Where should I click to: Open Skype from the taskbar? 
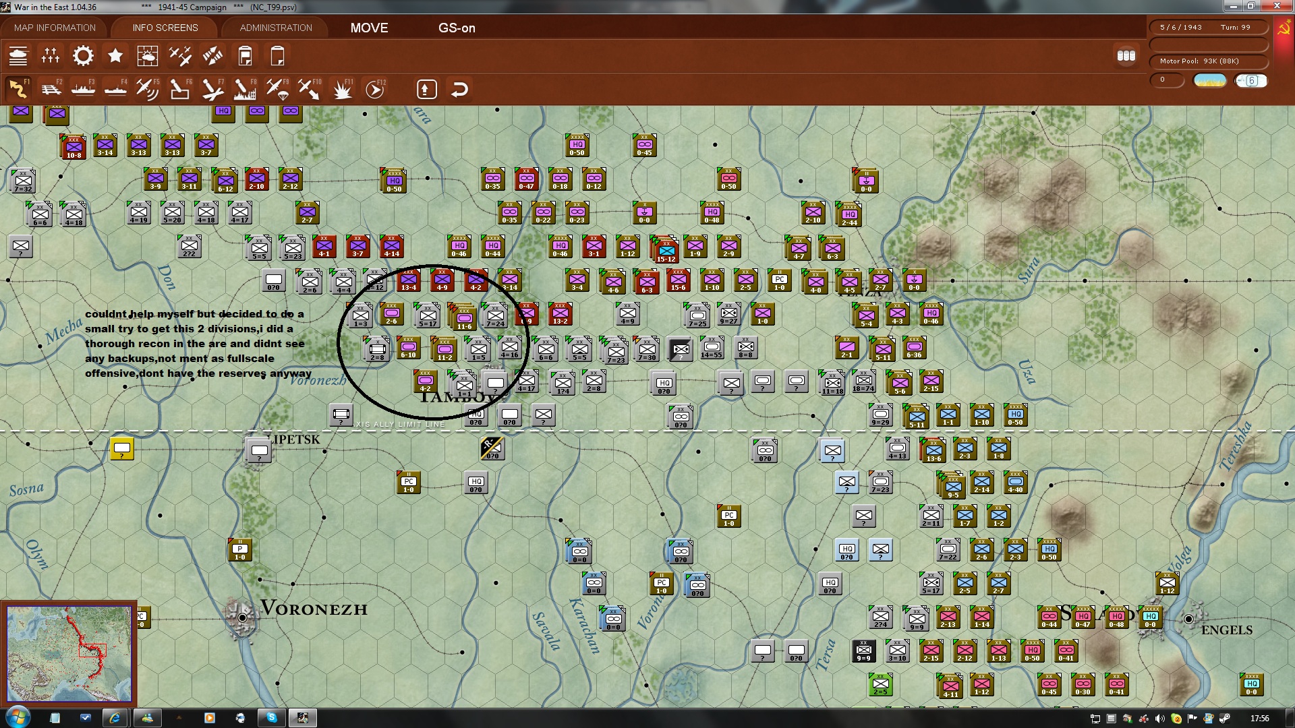click(x=272, y=718)
